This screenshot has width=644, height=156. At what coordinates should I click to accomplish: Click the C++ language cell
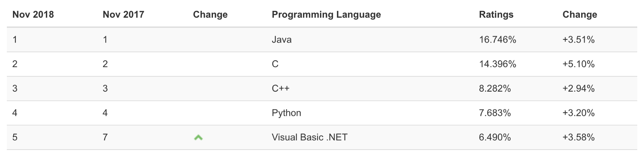pos(281,88)
